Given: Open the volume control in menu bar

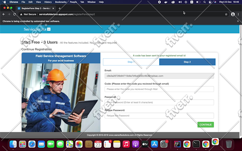Looking at the screenshot, I should (x=180, y=2).
